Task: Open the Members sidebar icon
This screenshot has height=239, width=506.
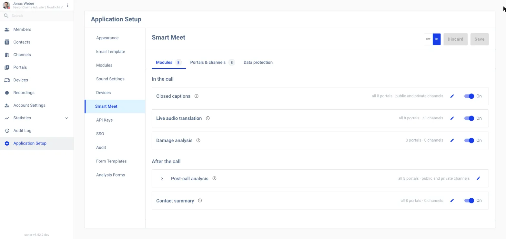Action: coord(7,30)
